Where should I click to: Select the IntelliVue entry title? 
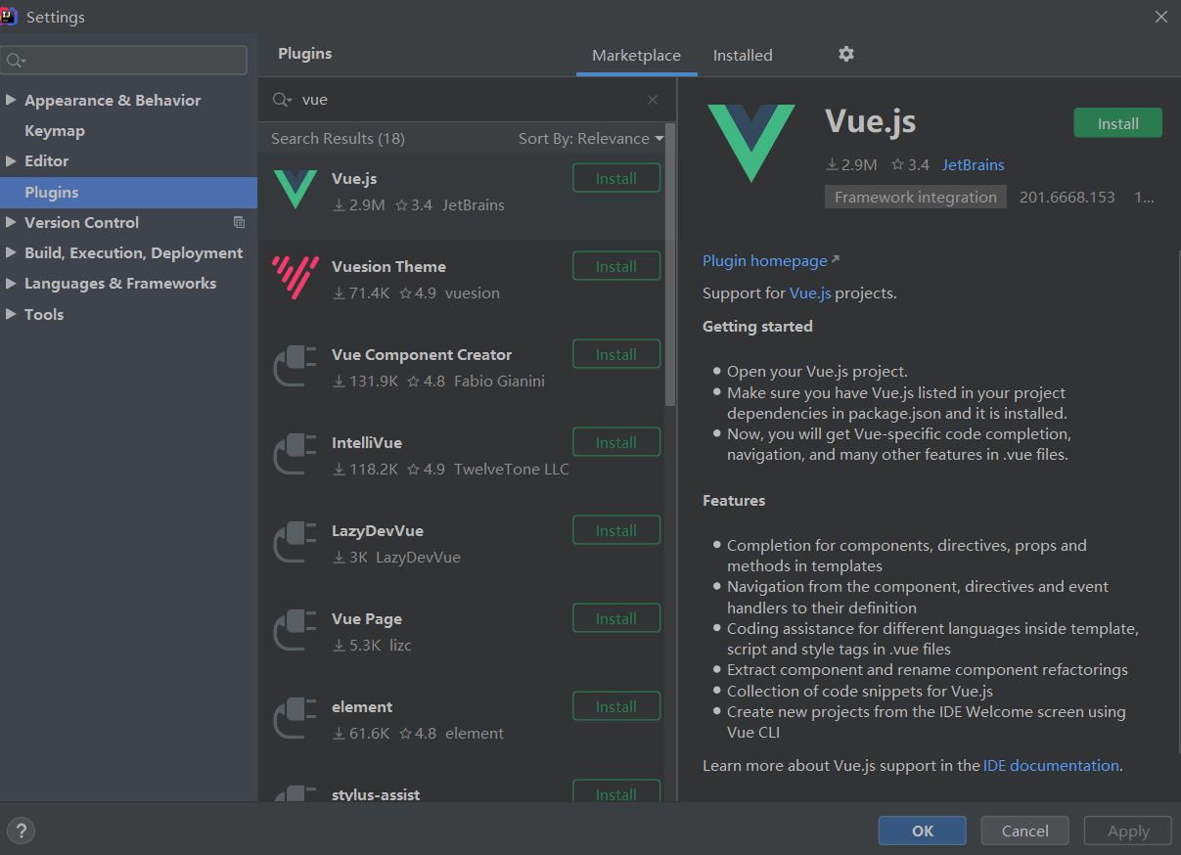(x=367, y=442)
